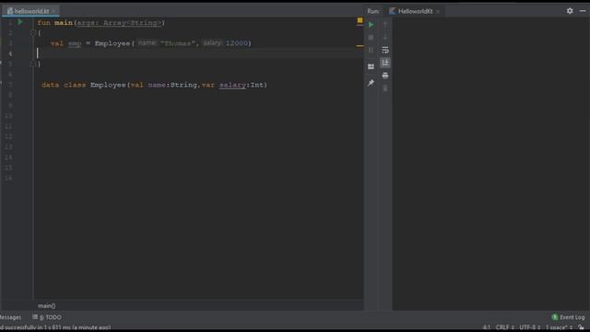Click the Print icon in Run panel
The image size is (590, 332).
pos(385,76)
